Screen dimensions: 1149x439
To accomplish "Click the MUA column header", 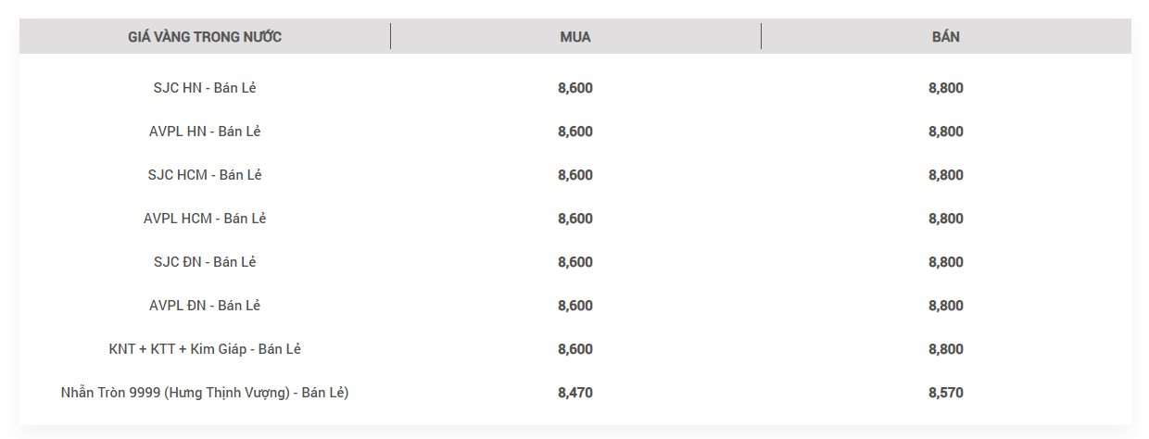I will tap(575, 37).
